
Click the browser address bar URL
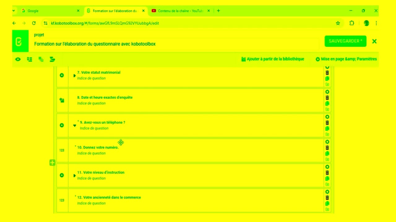105,23
